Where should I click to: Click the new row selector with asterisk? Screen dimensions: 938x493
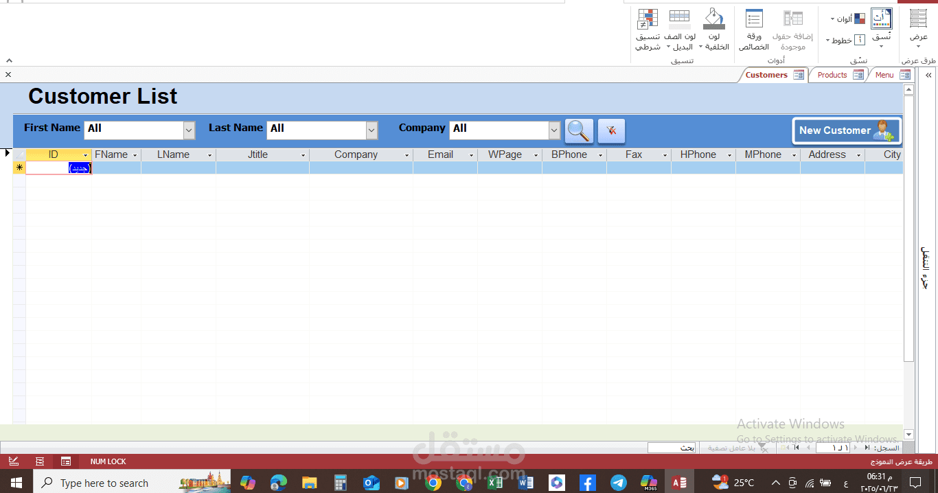tap(19, 168)
